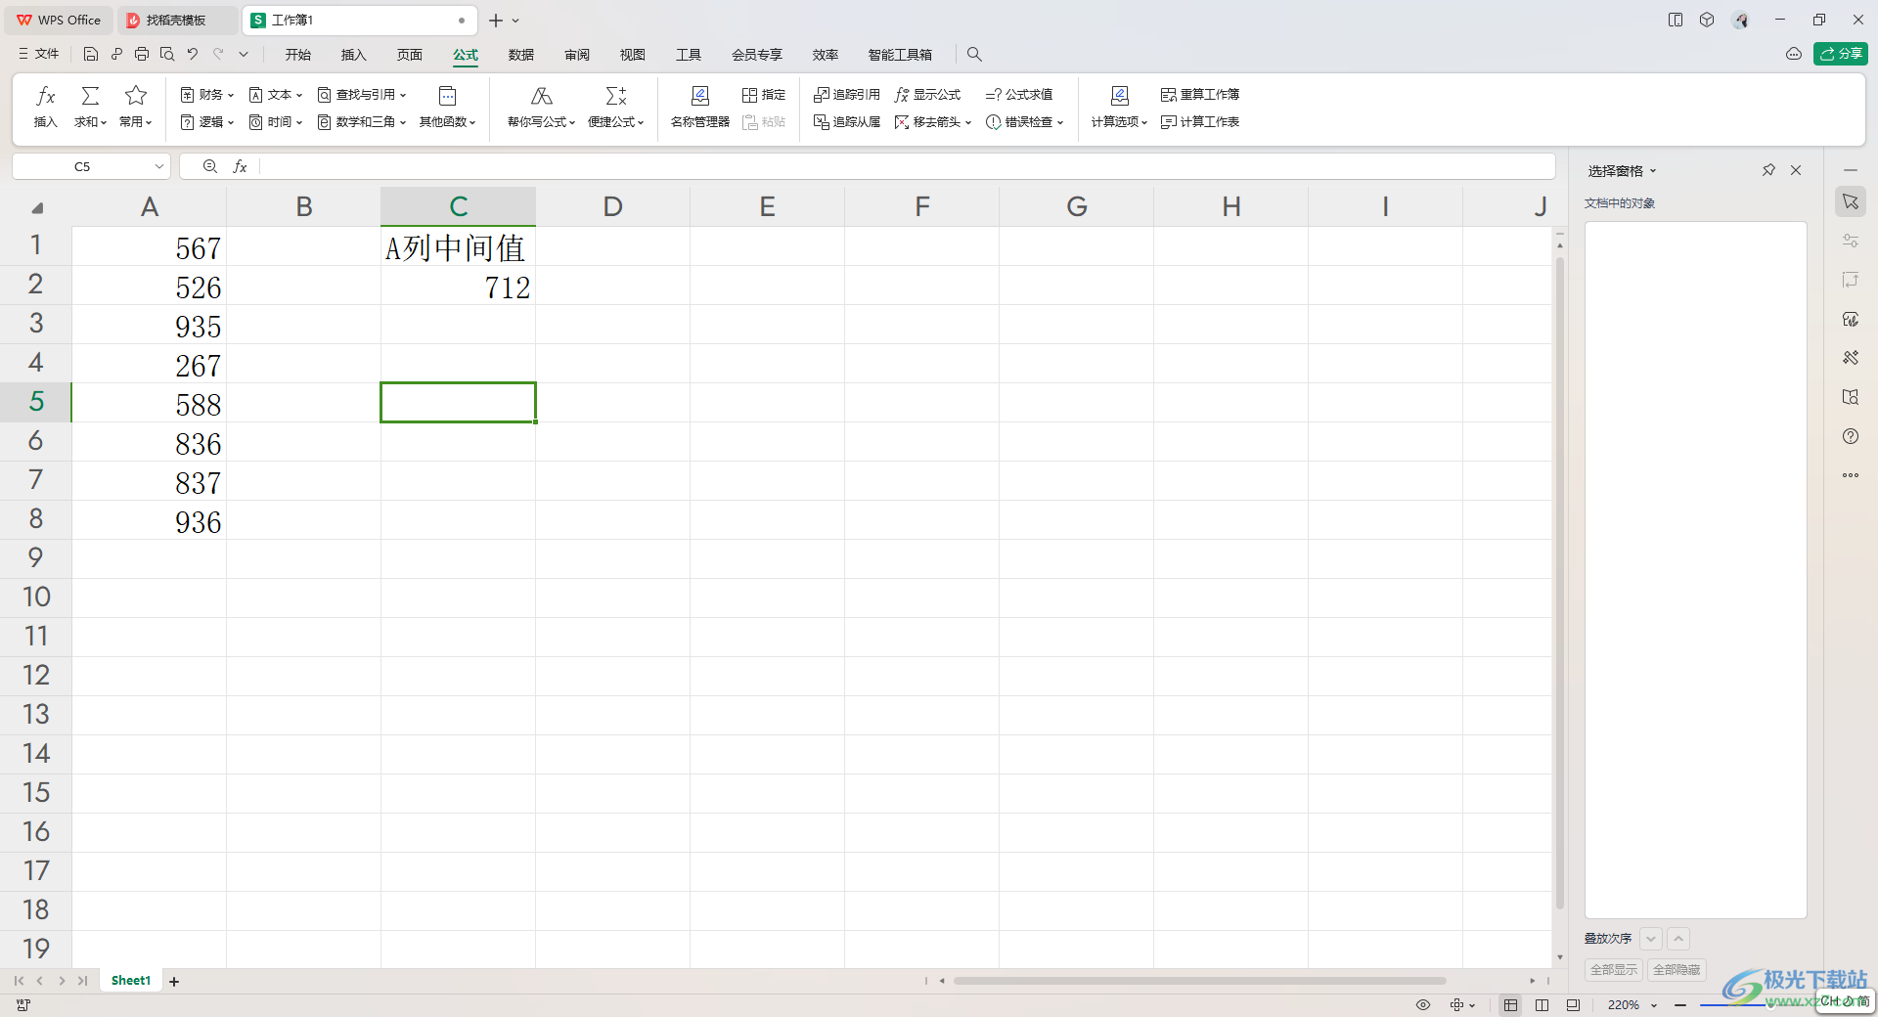
Task: Click the move down stacking order arrow
Action: pyautogui.click(x=1651, y=939)
